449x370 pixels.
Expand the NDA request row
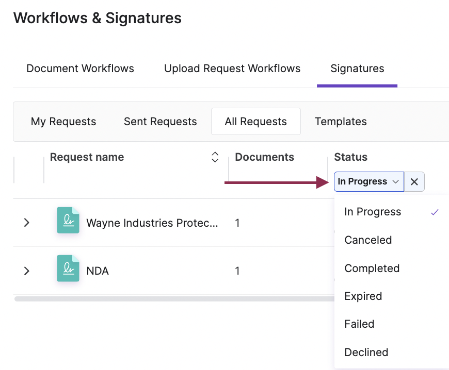(26, 271)
